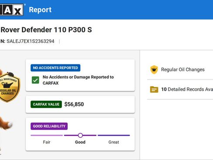Click the green No Accidents checkmark
Screen dimensions: 213x160
(35, 80)
